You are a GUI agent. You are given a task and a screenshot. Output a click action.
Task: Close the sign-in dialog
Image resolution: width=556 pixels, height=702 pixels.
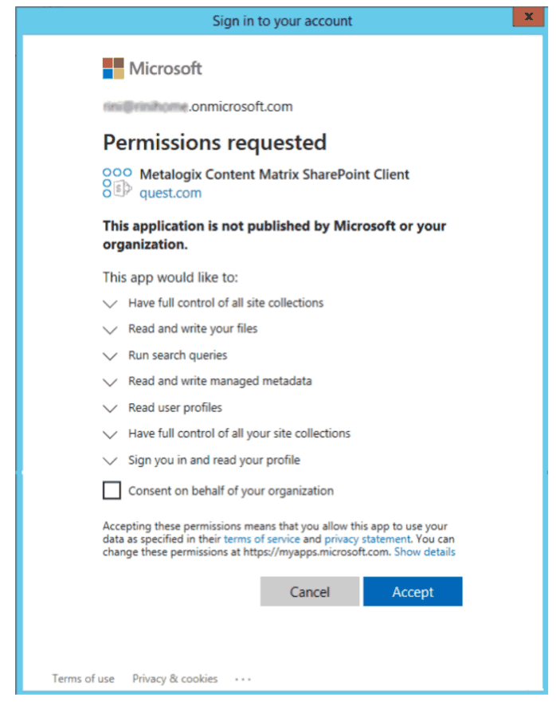click(528, 16)
